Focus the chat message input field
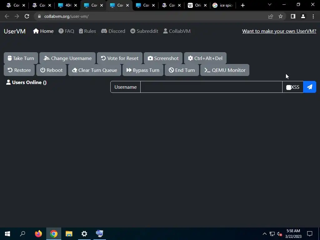The image size is (320, 240). tap(211, 87)
